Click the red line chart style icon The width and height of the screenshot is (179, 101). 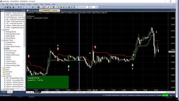point(44,7)
